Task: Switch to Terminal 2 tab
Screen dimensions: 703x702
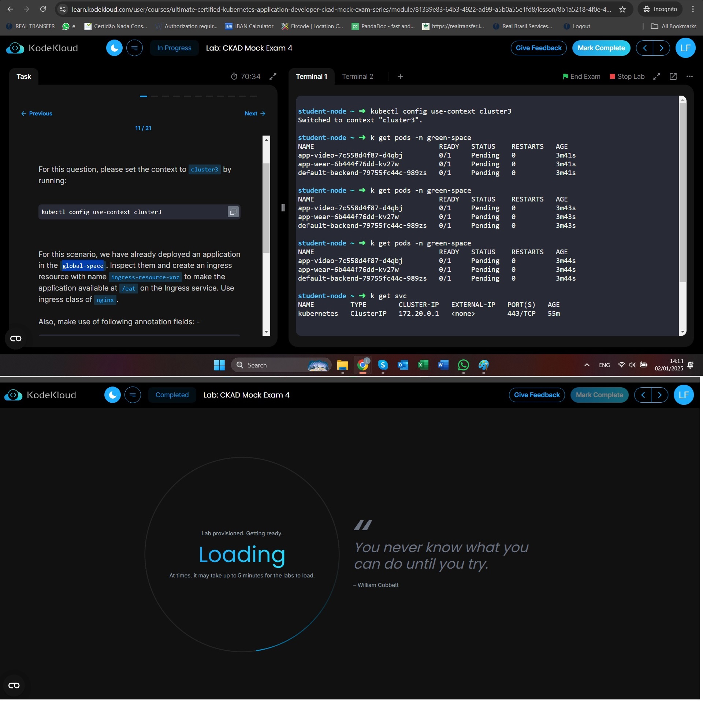Action: tap(357, 77)
